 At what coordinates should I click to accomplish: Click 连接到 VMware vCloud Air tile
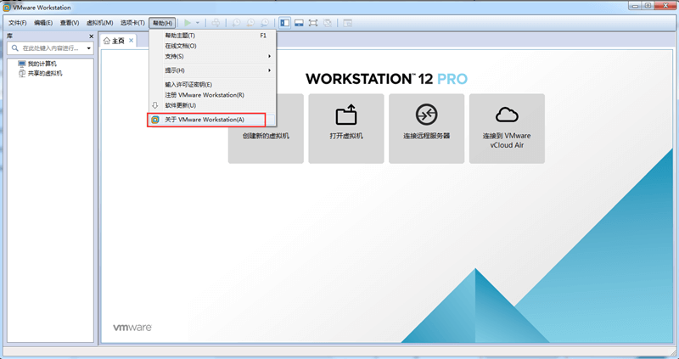[507, 129]
